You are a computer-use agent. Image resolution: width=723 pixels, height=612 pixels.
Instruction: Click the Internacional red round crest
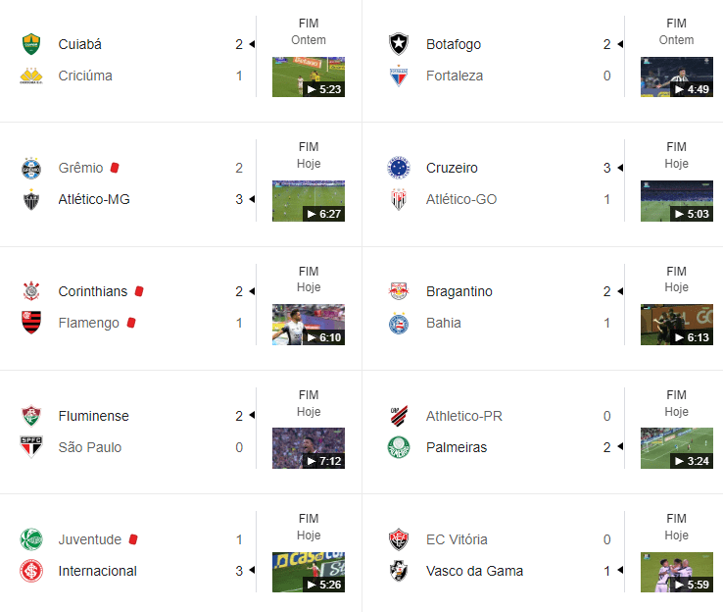31,571
